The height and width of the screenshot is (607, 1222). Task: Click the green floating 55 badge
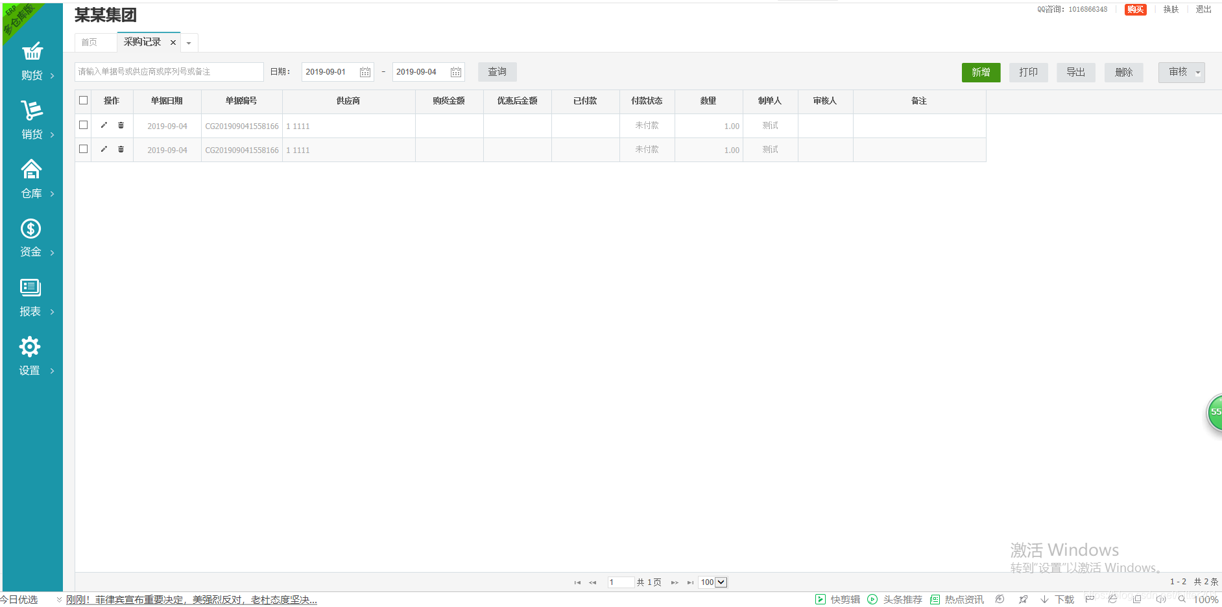click(1214, 412)
